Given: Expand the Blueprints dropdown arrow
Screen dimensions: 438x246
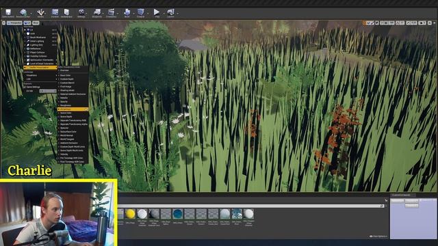Looking at the screenshot, I should [103, 13].
